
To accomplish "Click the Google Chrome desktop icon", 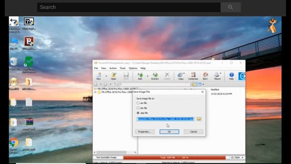I will pyautogui.click(x=14, y=145).
